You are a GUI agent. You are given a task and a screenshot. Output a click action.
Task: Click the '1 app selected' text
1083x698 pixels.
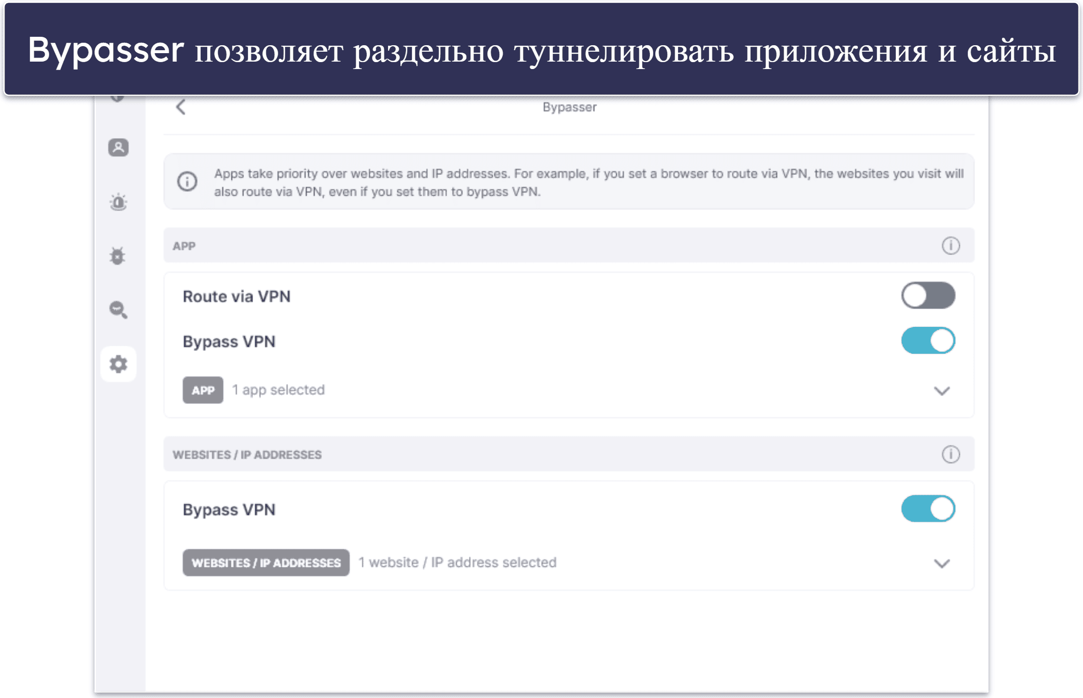(x=278, y=390)
